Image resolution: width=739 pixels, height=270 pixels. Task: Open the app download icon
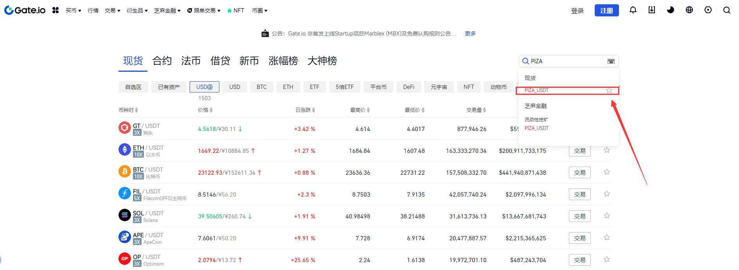(651, 10)
